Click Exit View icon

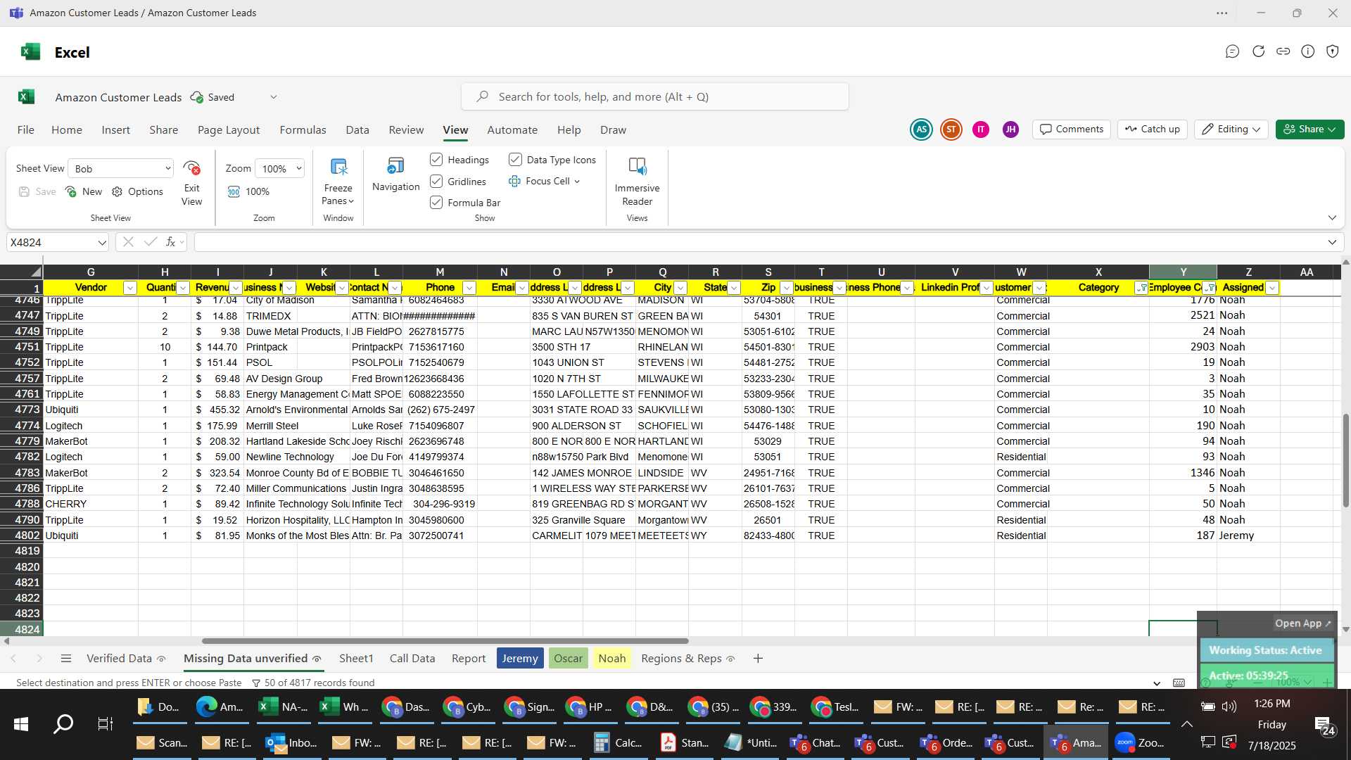tap(191, 168)
